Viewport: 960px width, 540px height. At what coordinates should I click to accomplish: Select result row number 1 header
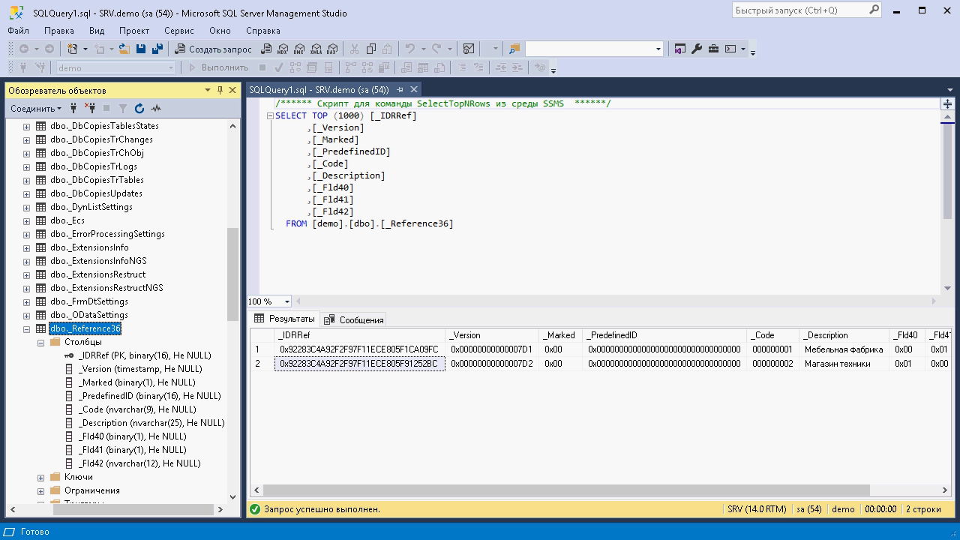coord(262,349)
